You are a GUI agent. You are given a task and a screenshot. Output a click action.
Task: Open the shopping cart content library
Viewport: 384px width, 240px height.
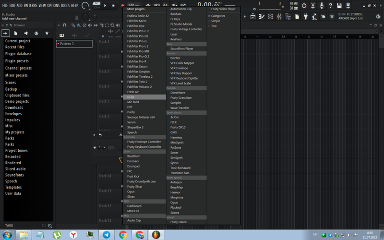pyautogui.click(x=332, y=17)
